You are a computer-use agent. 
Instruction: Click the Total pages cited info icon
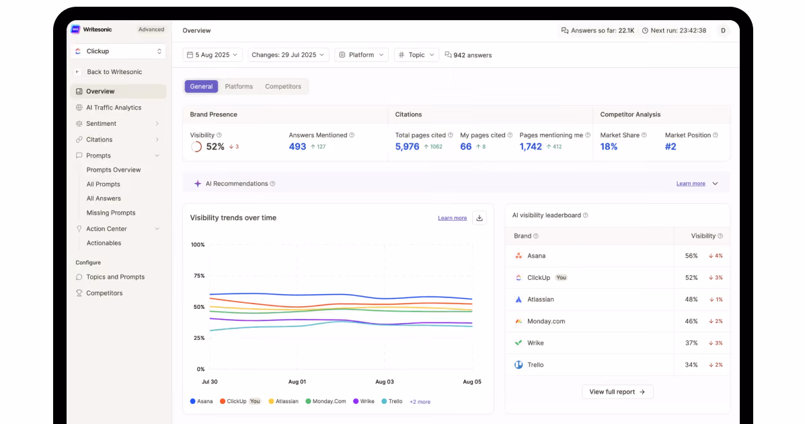coord(451,135)
